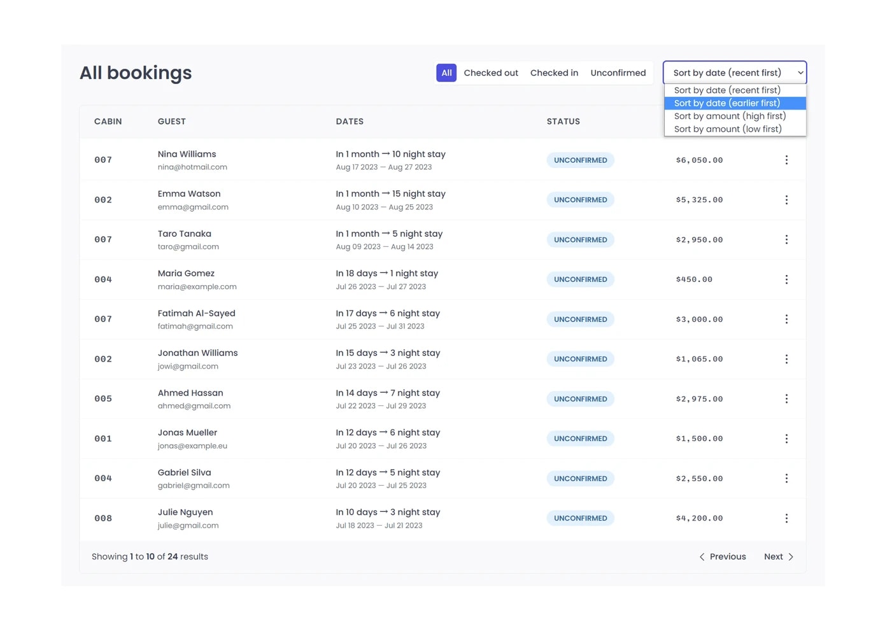Open actions menu for Ahmed Hassan booking

tap(786, 399)
